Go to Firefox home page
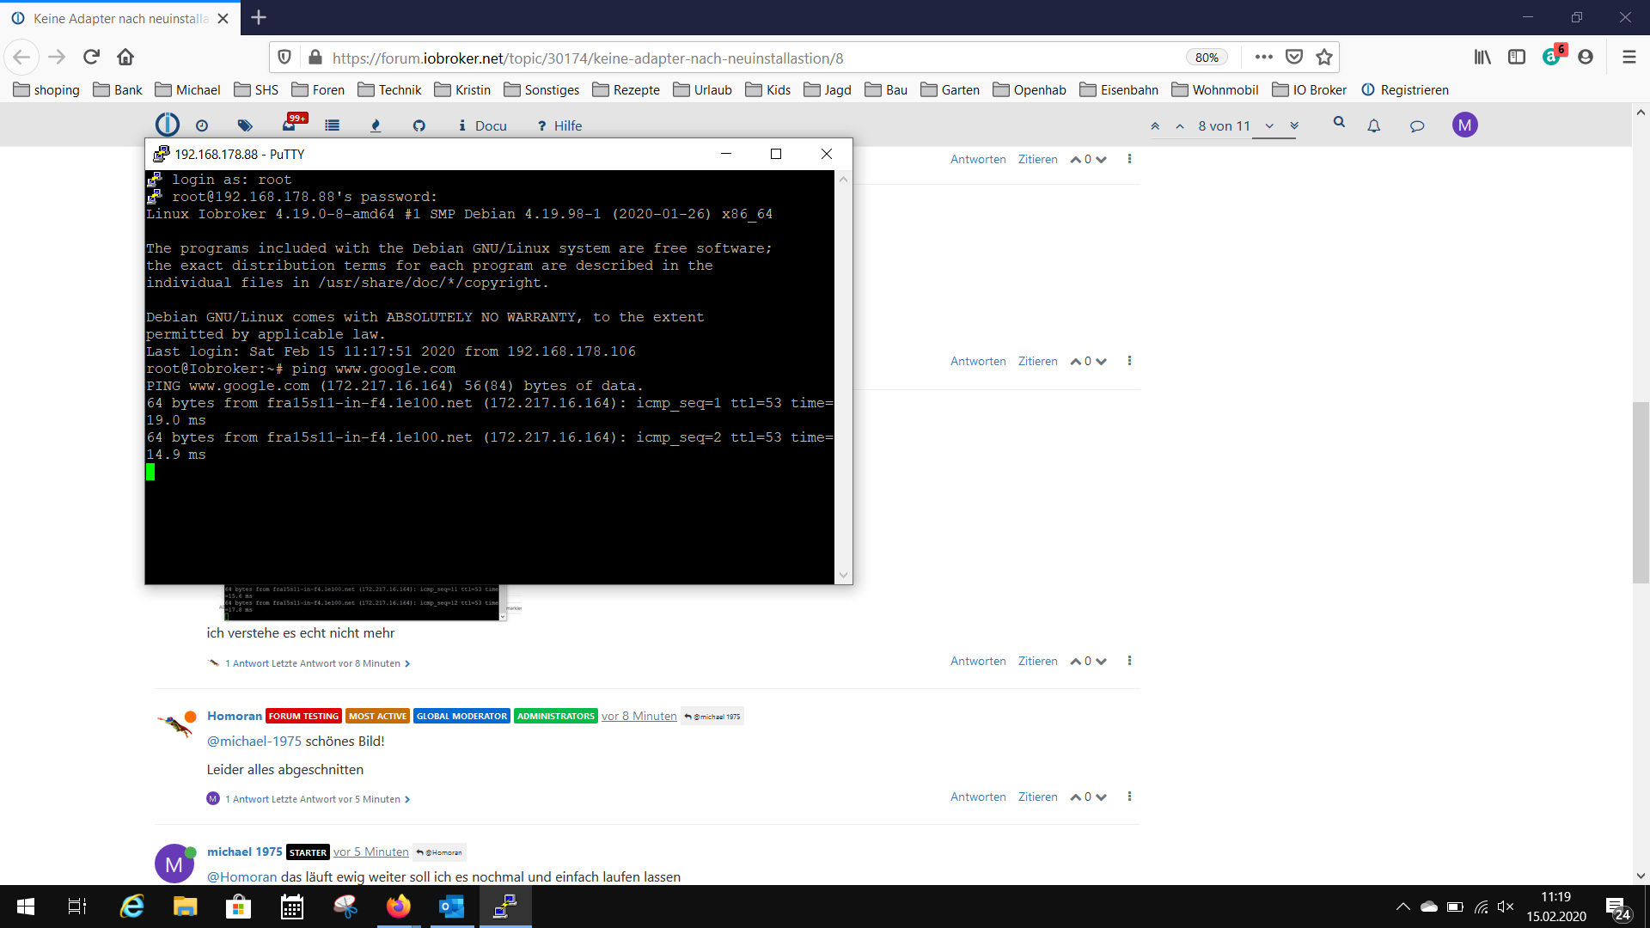The image size is (1650, 928). [x=125, y=58]
